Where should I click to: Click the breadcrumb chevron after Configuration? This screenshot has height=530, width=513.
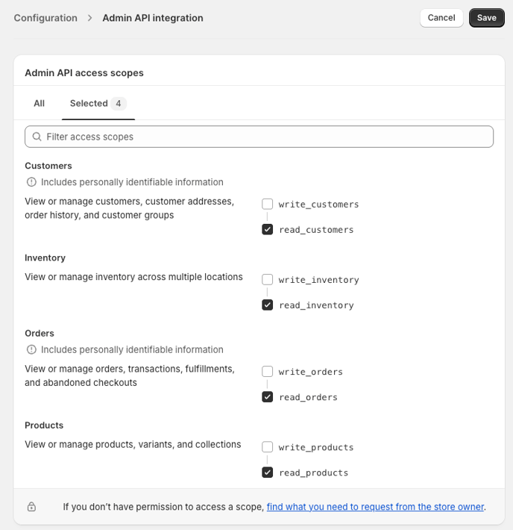(89, 18)
